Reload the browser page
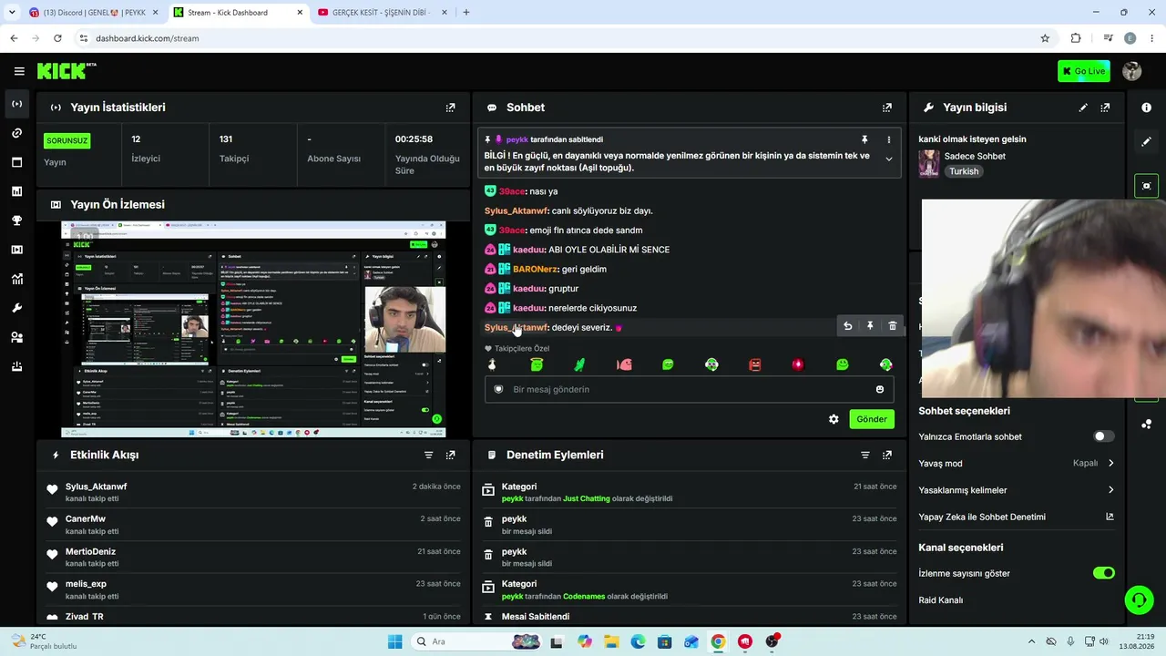 [57, 38]
